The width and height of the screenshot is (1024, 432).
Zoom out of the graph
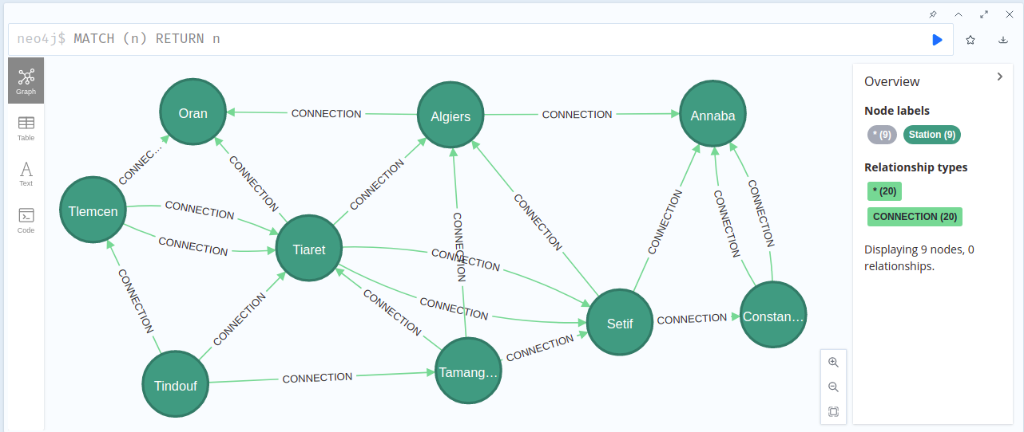(833, 387)
